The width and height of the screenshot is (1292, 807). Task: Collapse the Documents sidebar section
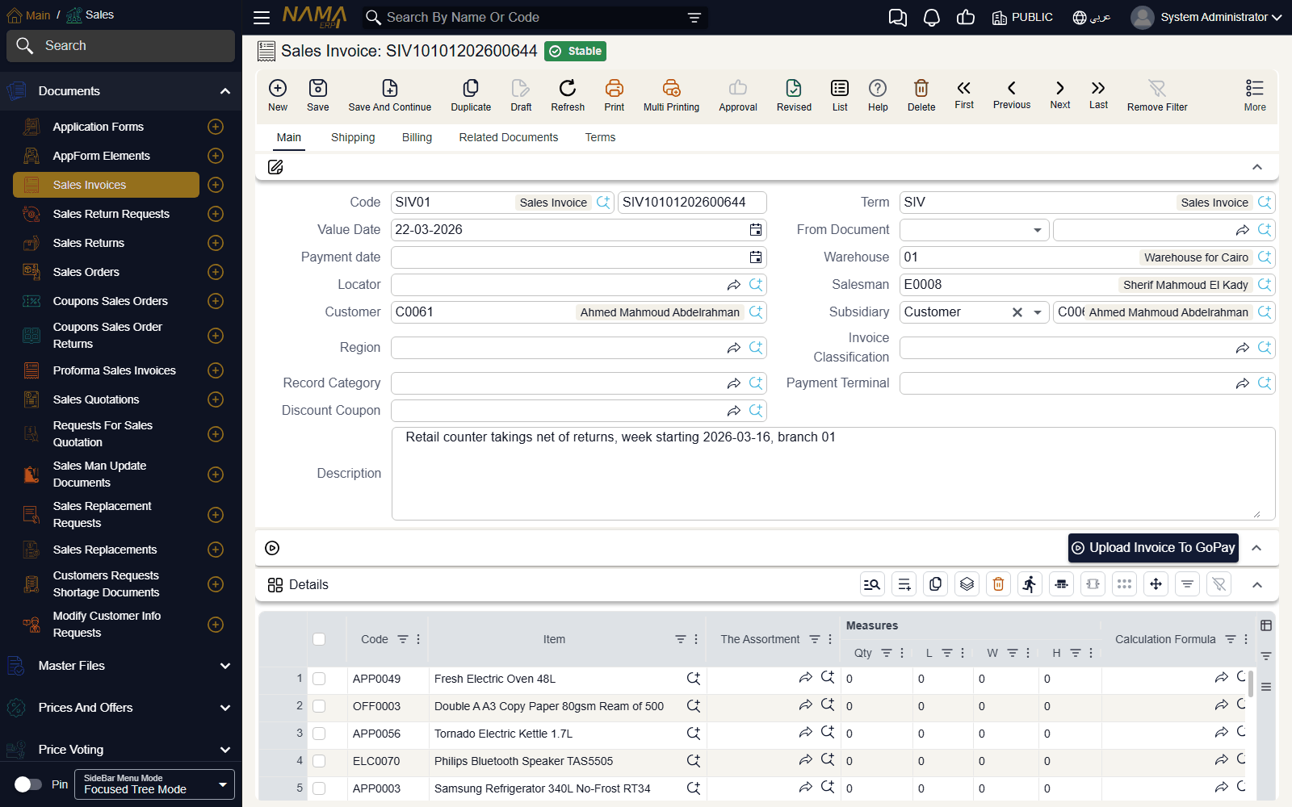pos(225,91)
